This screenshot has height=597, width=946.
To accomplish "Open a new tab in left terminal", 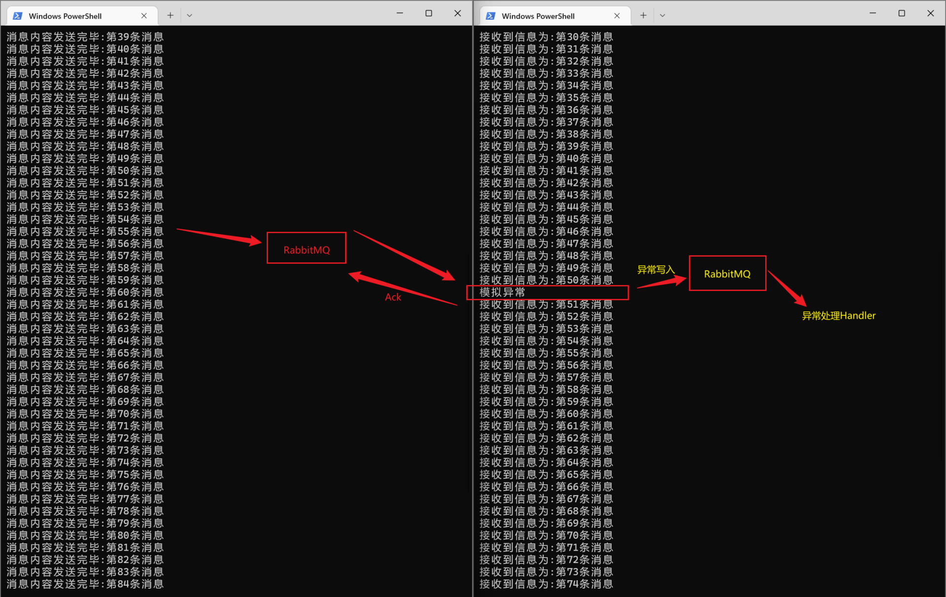I will coord(170,15).
